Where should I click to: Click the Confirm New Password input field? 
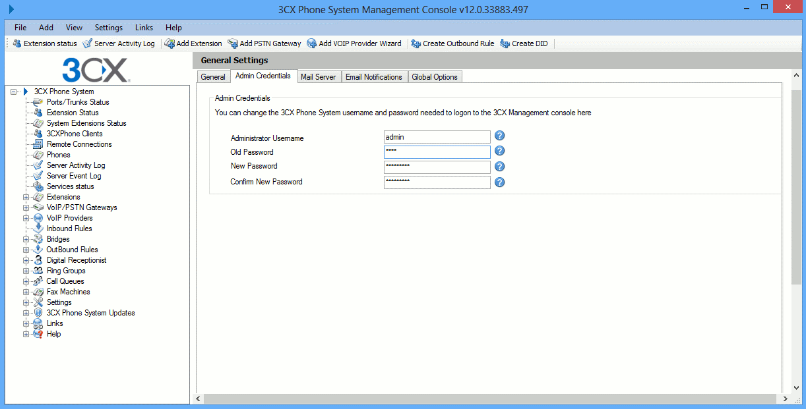437,182
